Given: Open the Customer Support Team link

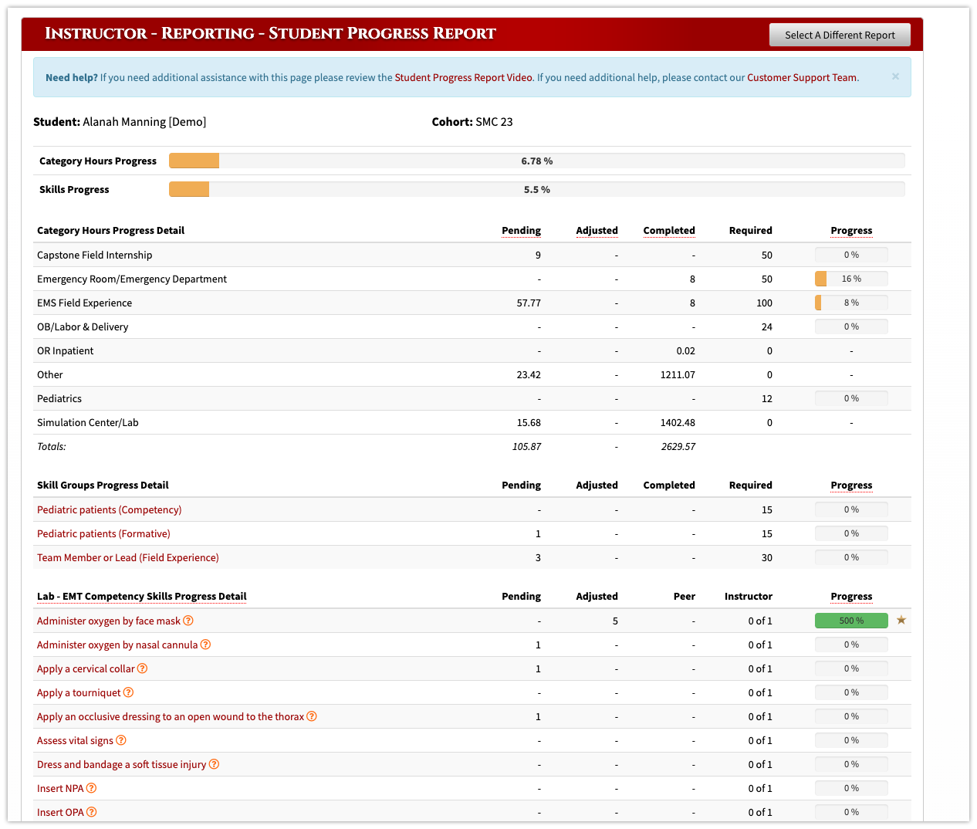Looking at the screenshot, I should (x=802, y=77).
